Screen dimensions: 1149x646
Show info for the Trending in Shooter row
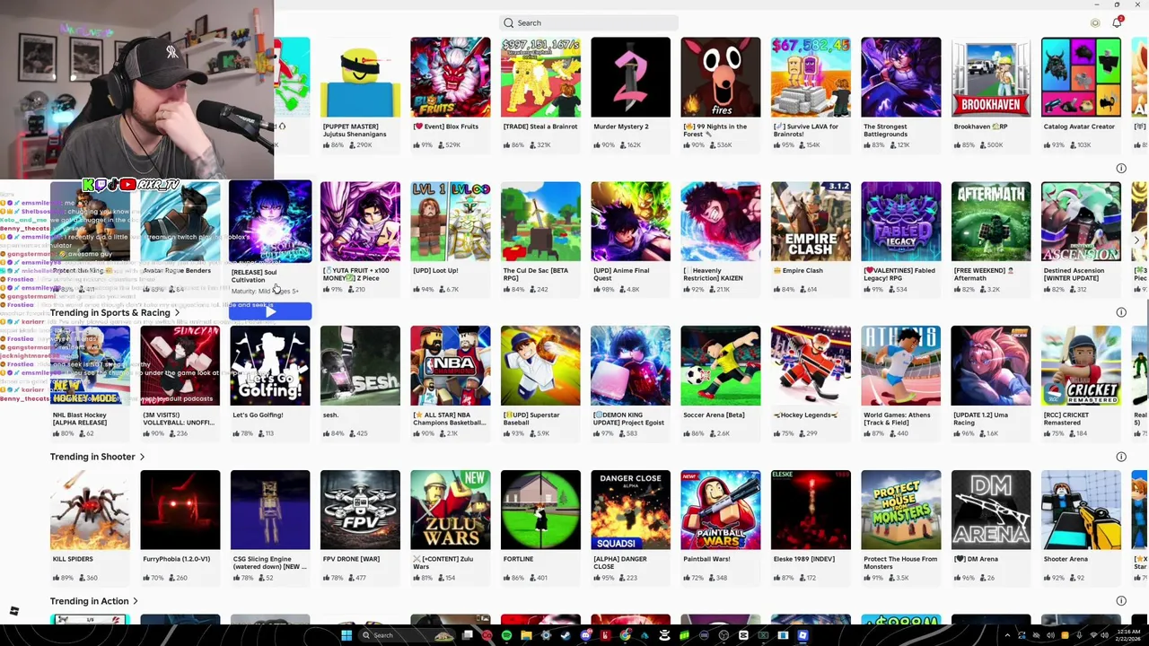click(1121, 457)
